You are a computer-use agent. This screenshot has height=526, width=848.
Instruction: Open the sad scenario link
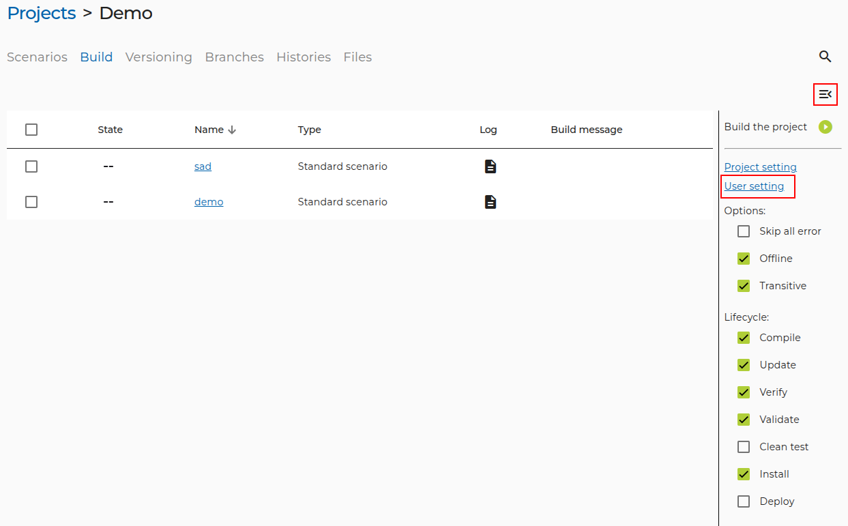[x=203, y=166]
